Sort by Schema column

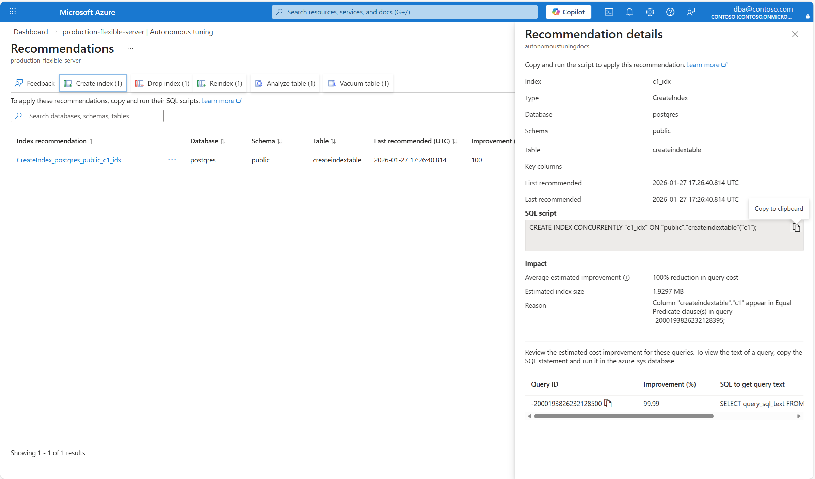(267, 141)
